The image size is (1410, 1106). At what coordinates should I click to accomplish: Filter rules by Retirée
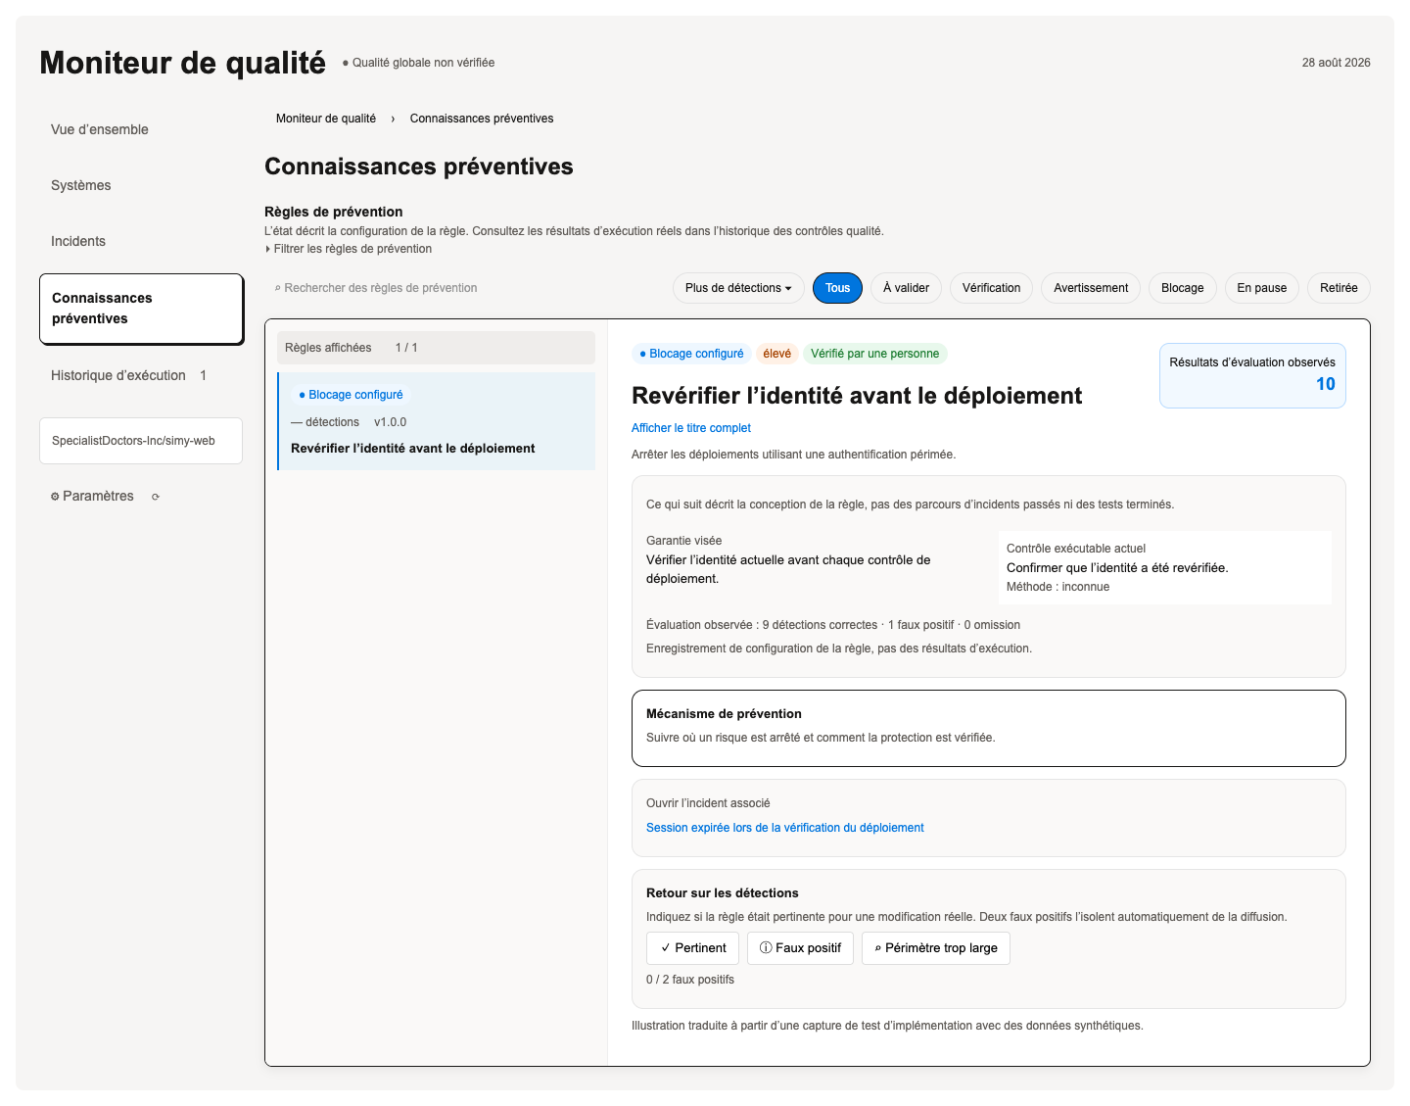(x=1339, y=288)
